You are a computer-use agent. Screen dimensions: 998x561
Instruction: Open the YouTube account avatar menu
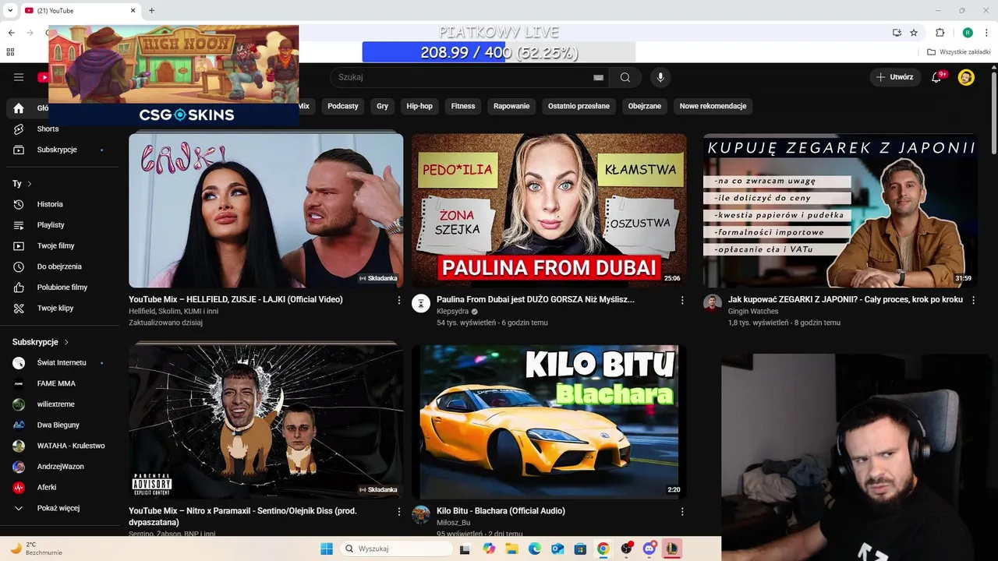966,77
